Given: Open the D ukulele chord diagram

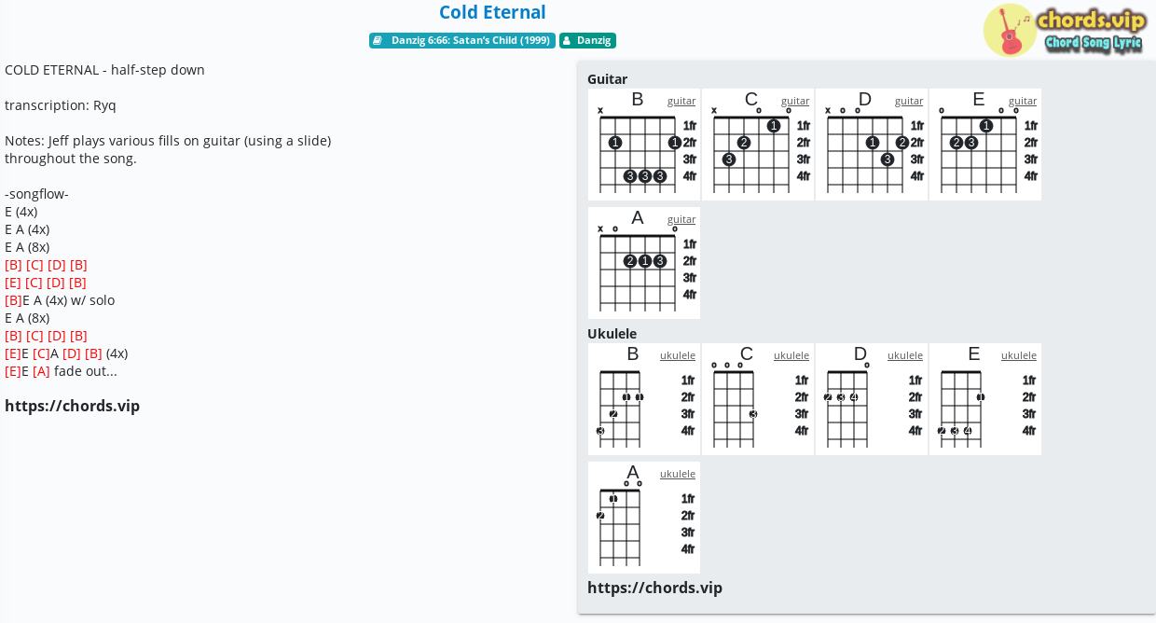Looking at the screenshot, I should [872, 399].
